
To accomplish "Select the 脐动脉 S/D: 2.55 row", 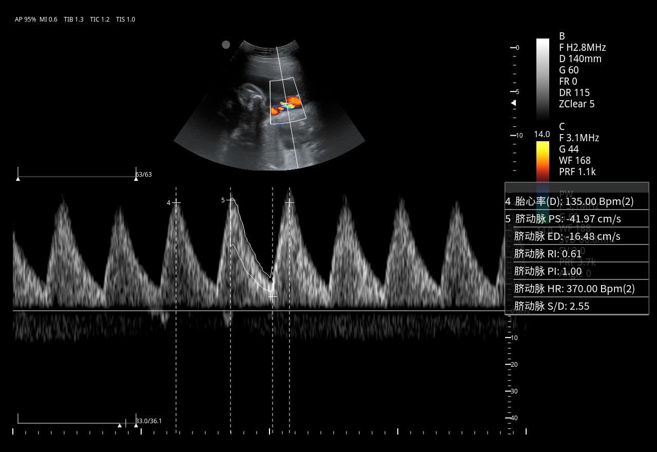I will pos(576,306).
